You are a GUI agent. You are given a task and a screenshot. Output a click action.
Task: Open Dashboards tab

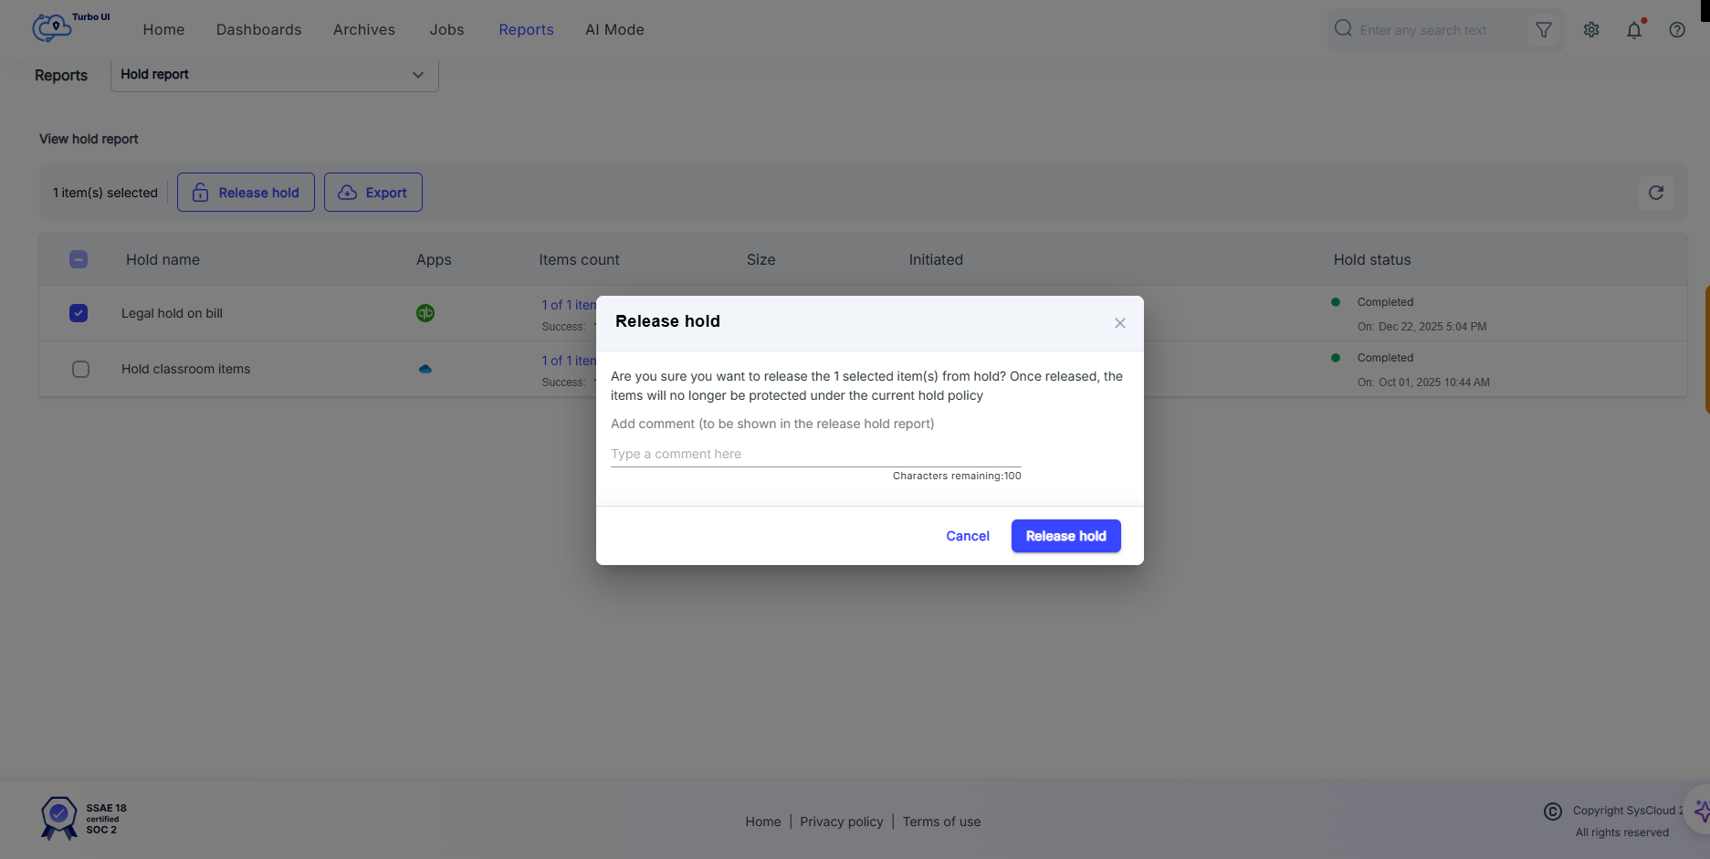pos(258,30)
